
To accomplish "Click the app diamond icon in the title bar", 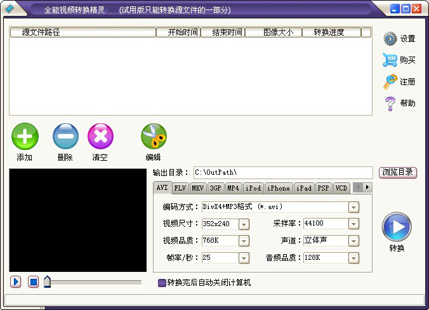I will [x=10, y=9].
